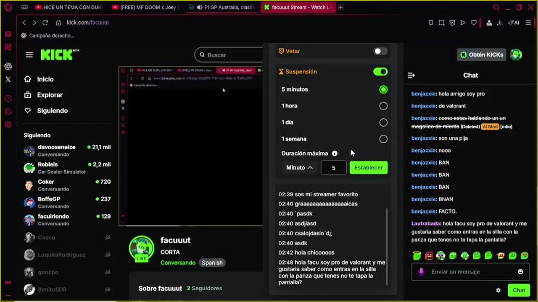The width and height of the screenshot is (538, 302).
Task: Open the browser AI button
Action: (514, 23)
